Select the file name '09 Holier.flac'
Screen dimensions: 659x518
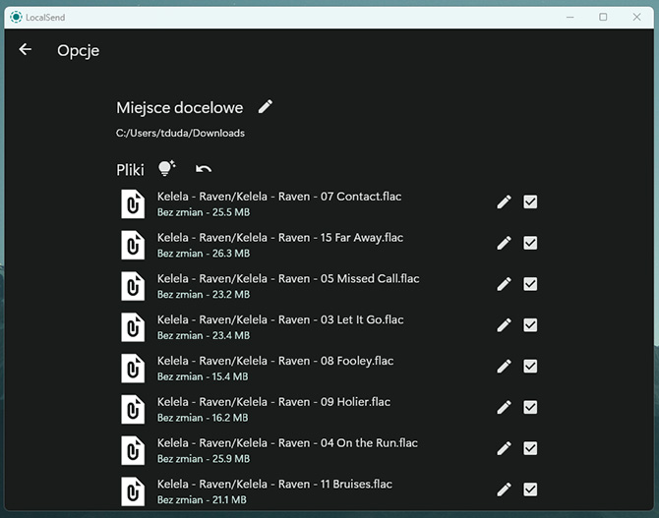coord(355,402)
